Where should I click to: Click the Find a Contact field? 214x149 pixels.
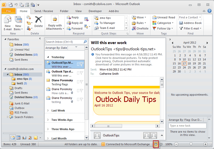[190, 17]
